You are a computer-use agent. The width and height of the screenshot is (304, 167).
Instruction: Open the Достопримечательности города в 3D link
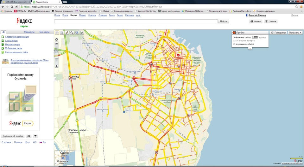29,62
